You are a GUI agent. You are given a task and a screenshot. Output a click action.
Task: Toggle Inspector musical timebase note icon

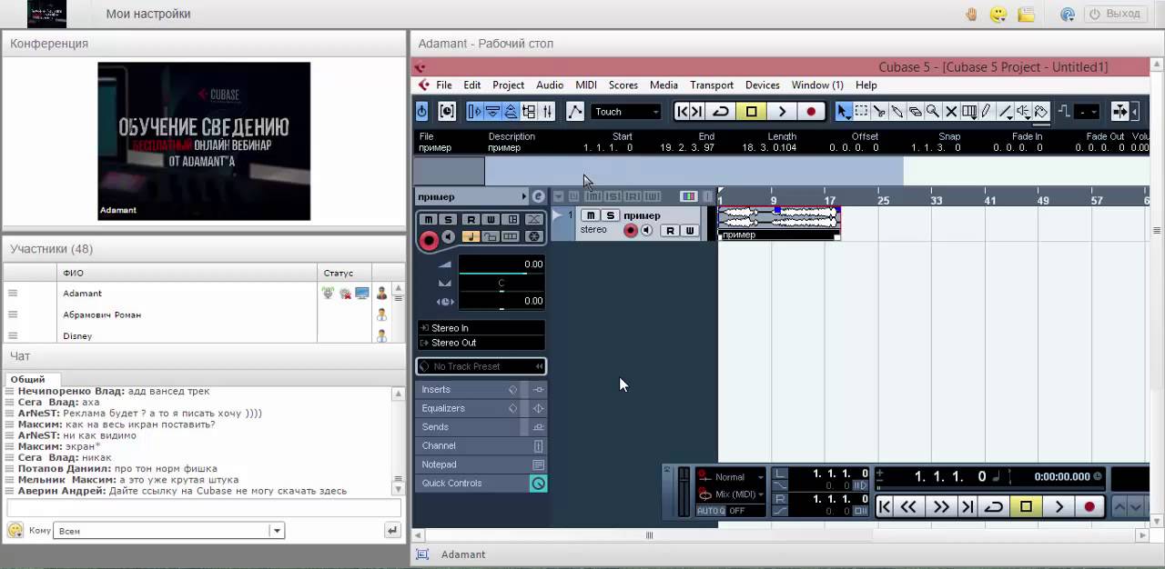[471, 237]
